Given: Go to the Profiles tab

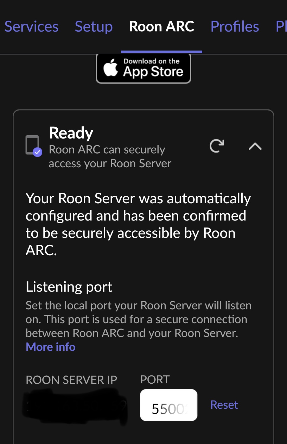Looking at the screenshot, I should (x=235, y=27).
